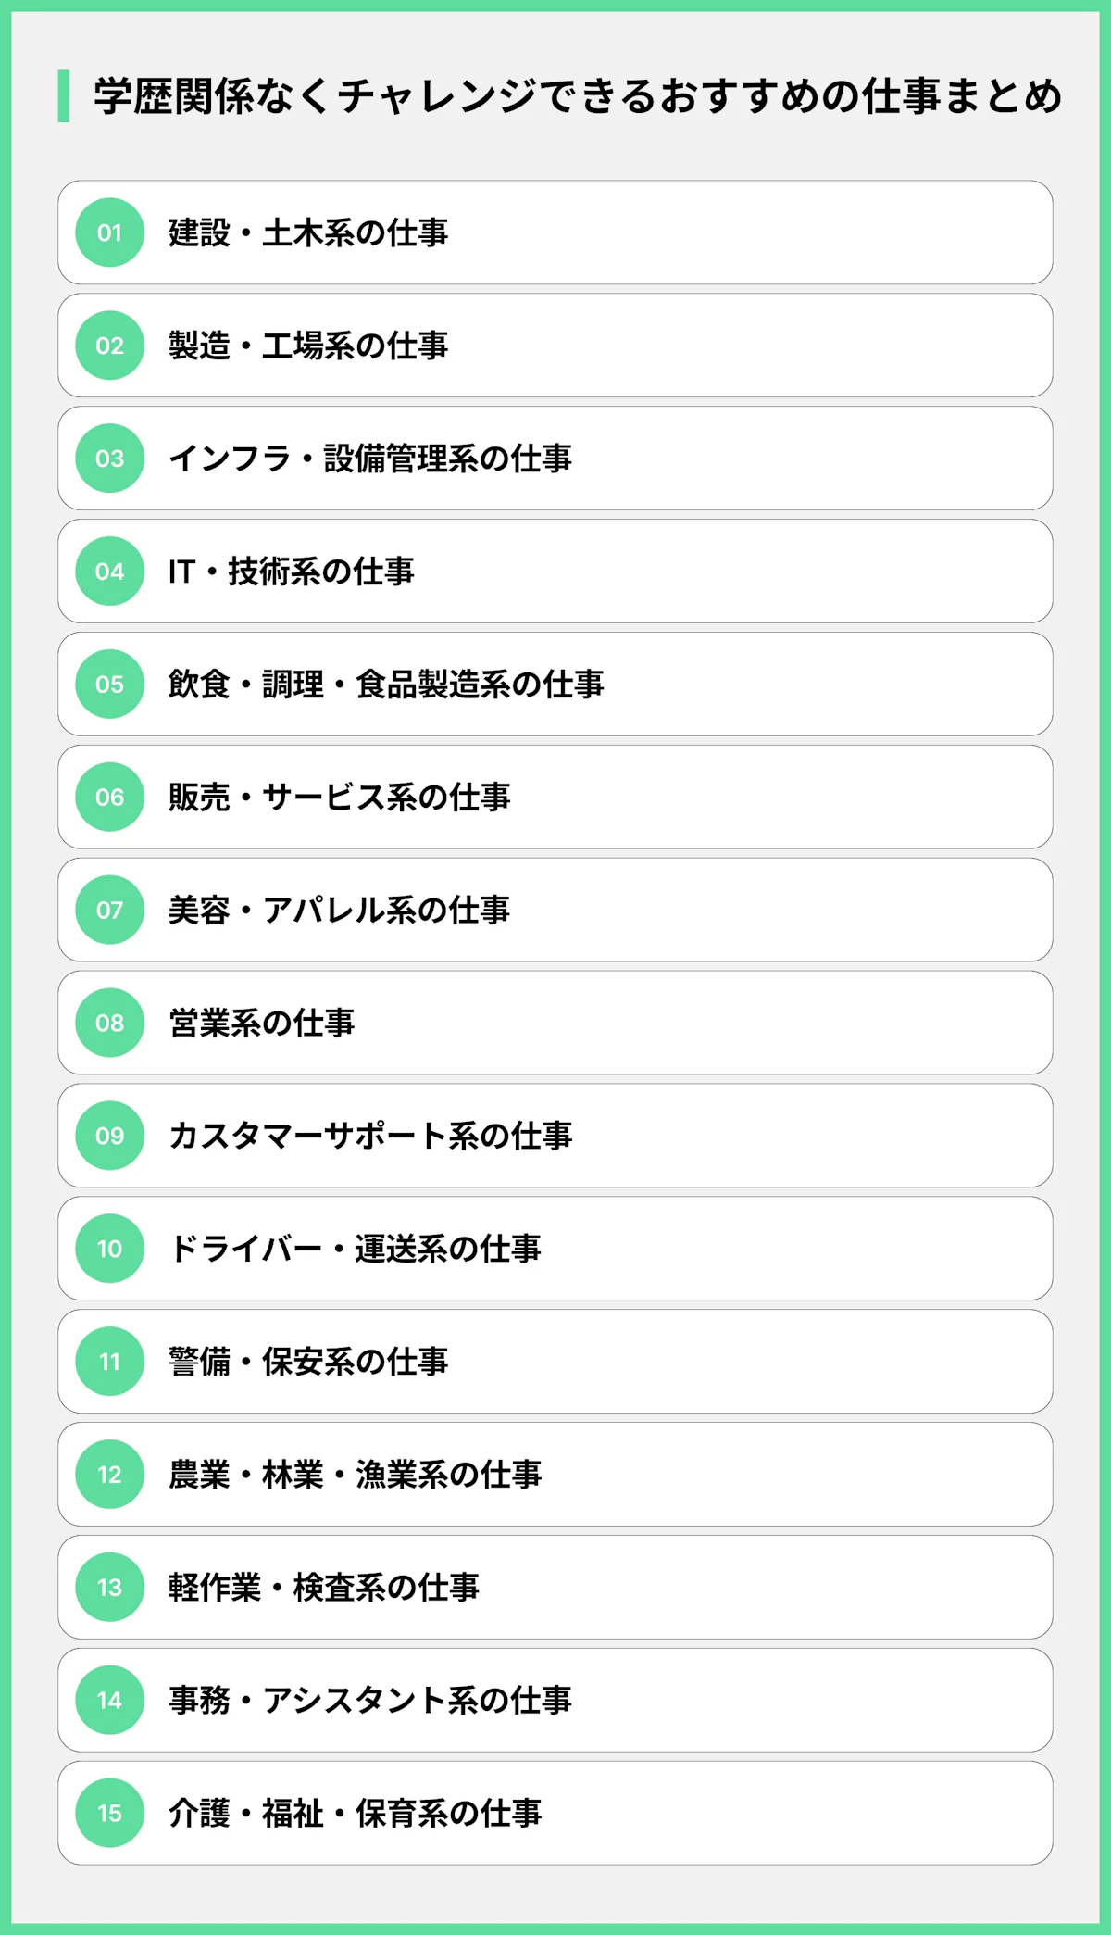Viewport: 1111px width, 1935px height.
Task: Open ドライバー・運送系の仕事 entry
Action: pyautogui.click(x=355, y=1249)
